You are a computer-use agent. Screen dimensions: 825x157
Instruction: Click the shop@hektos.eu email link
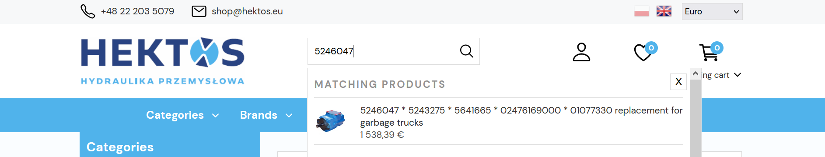pos(247,11)
